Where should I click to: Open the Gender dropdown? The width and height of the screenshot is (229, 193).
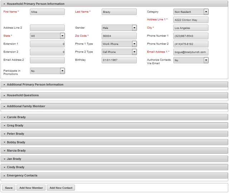[x=119, y=28]
